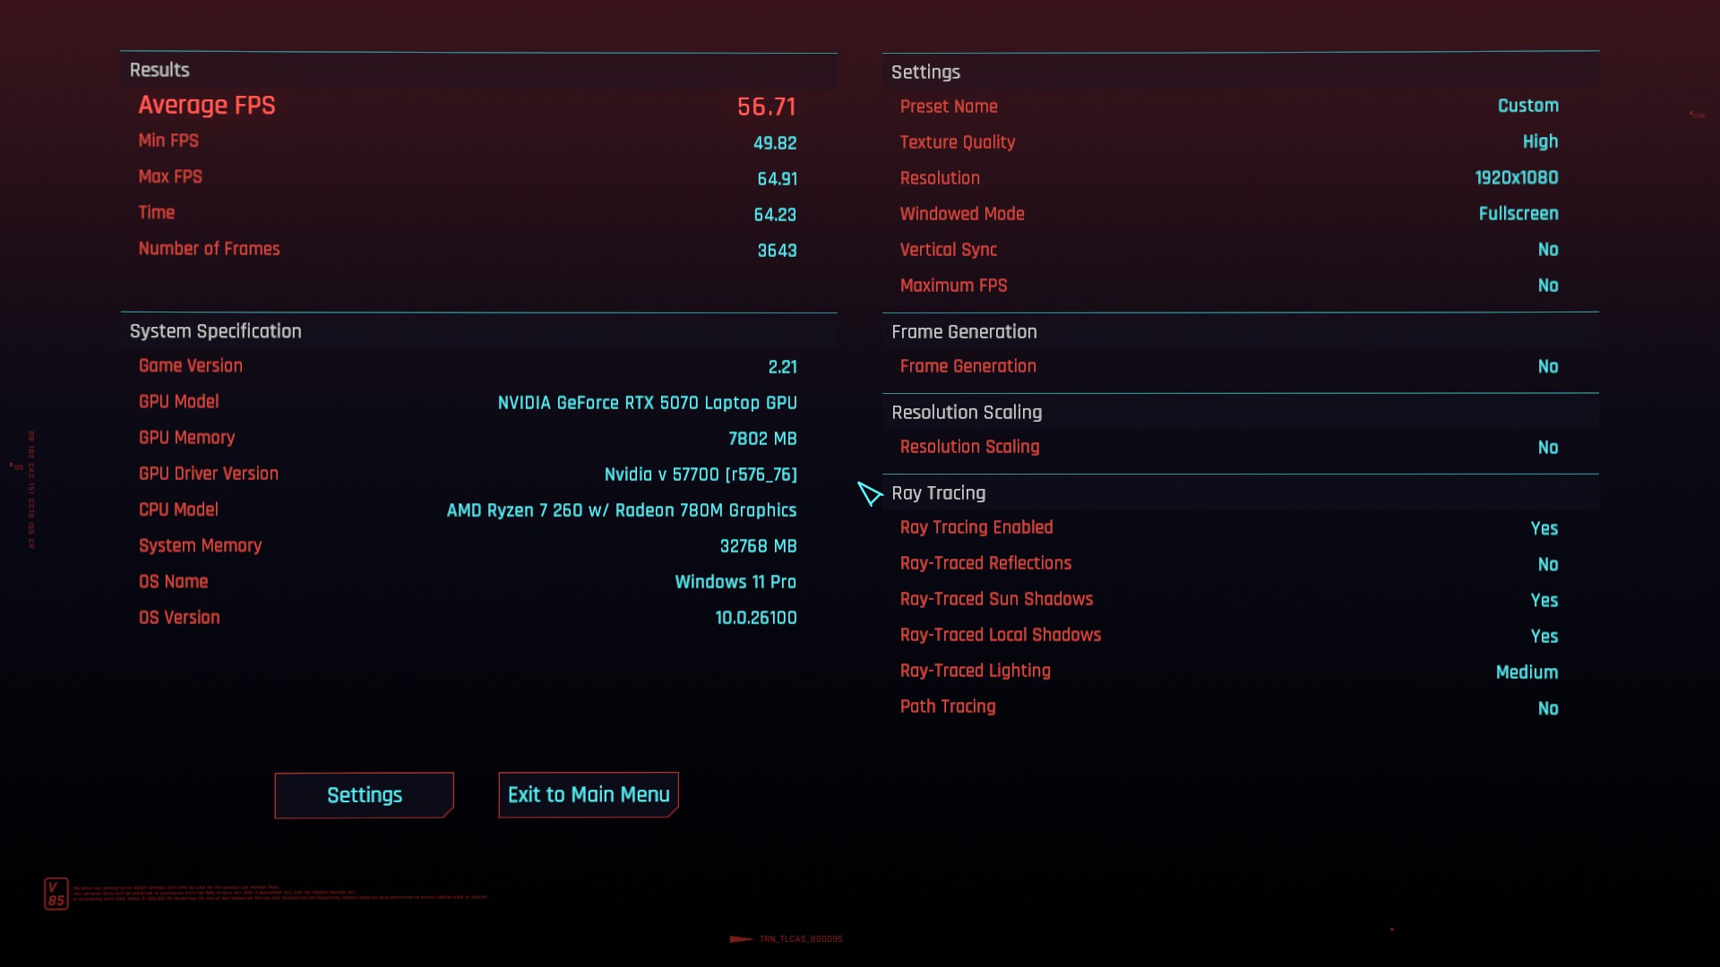The height and width of the screenshot is (967, 1720).
Task: Click the System Specification section header
Action: click(215, 331)
